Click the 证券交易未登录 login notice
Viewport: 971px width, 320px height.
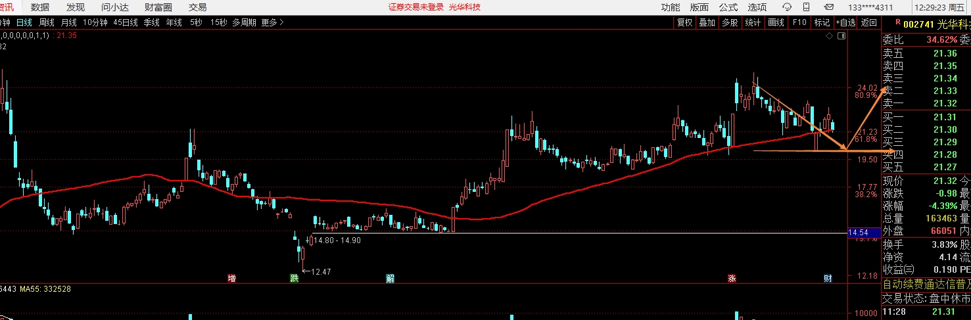coord(416,7)
